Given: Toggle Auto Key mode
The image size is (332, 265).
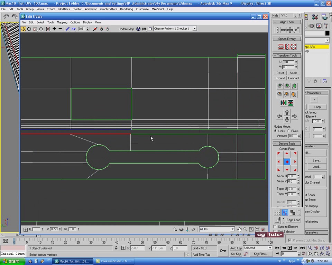Looking at the screenshot, I should (236, 248).
